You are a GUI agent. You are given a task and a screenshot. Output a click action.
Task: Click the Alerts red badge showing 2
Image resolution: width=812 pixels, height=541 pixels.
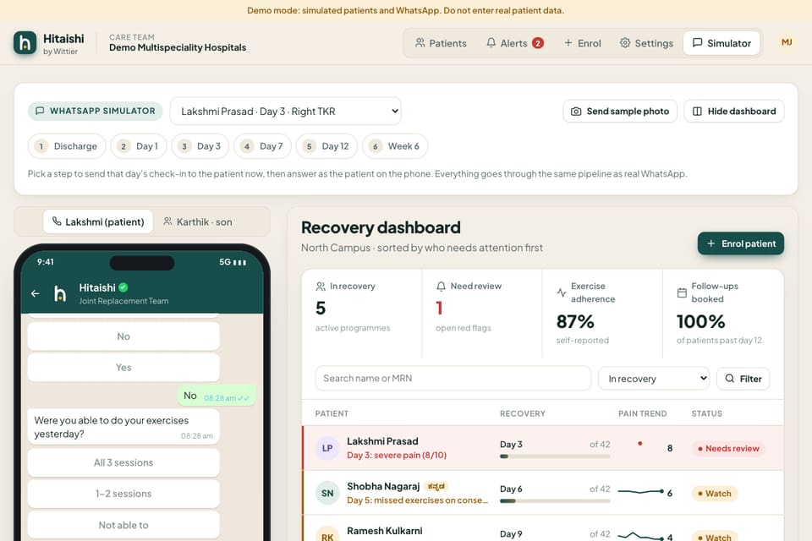tap(538, 43)
